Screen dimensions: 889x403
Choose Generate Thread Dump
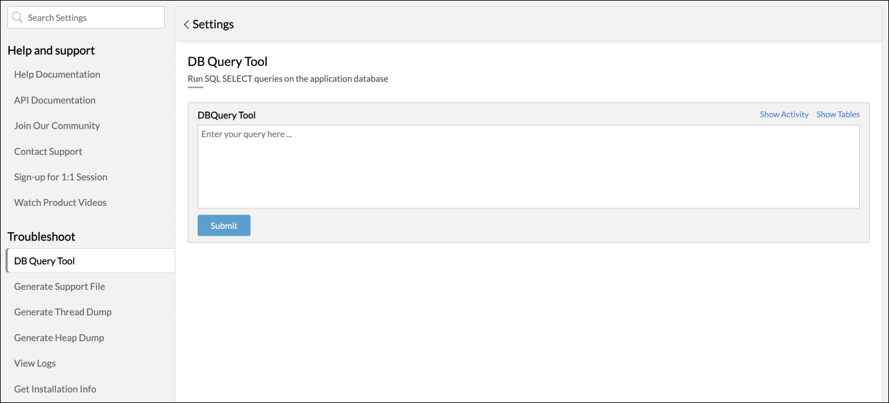(x=63, y=312)
